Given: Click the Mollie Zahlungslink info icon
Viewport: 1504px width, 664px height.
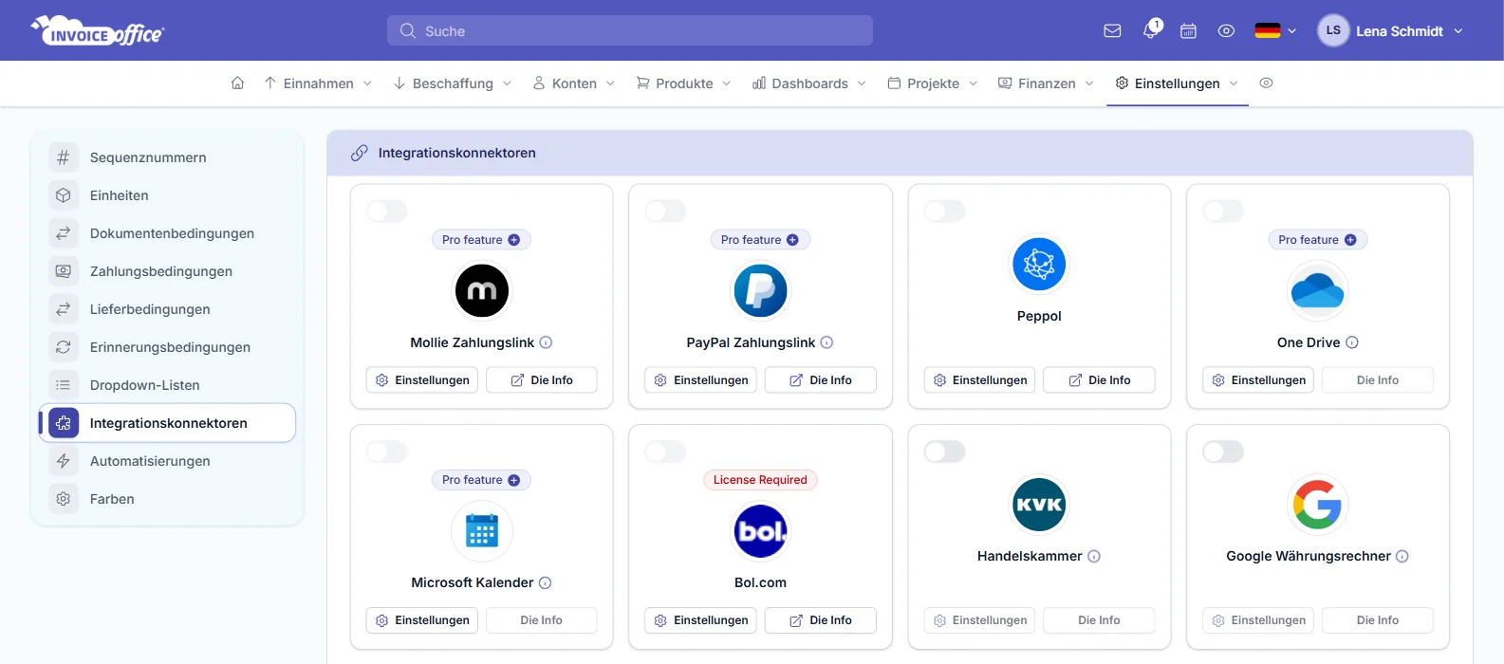Looking at the screenshot, I should (x=546, y=342).
